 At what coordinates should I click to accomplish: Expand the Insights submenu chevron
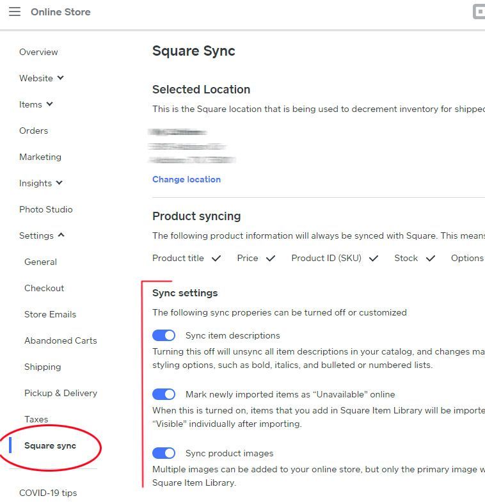click(x=60, y=183)
